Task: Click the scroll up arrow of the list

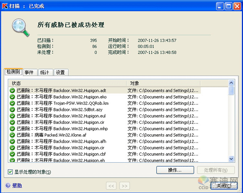Action: (231, 83)
